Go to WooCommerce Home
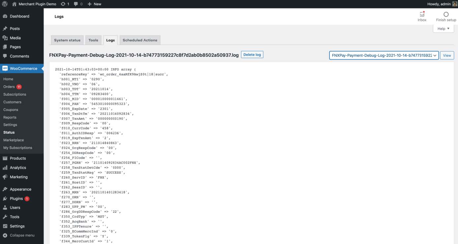The width and height of the screenshot is (458, 244). click(x=8, y=79)
